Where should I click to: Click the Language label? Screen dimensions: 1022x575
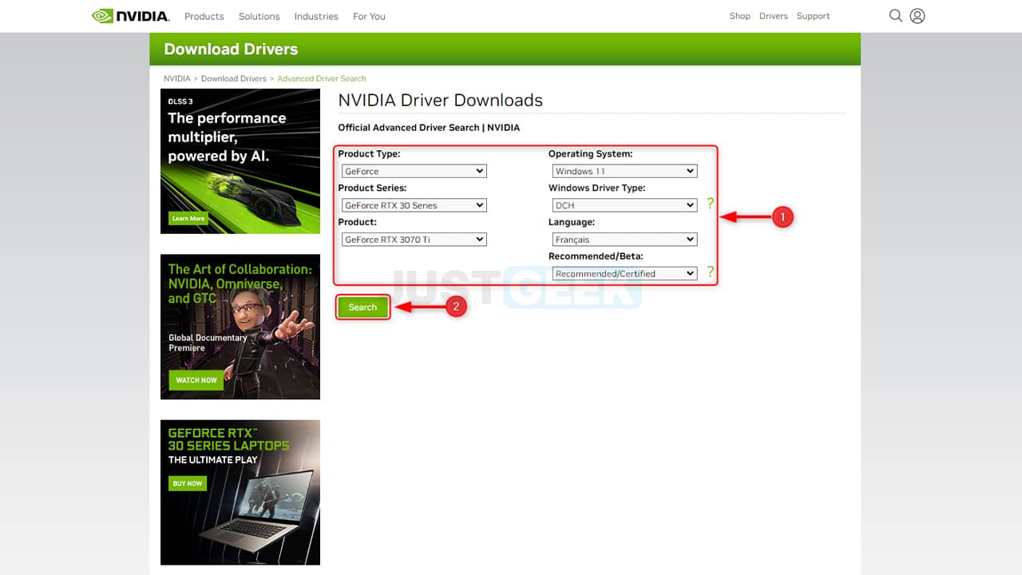coord(572,222)
